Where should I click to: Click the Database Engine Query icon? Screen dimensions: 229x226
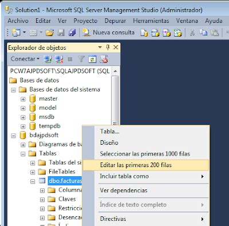(144, 33)
